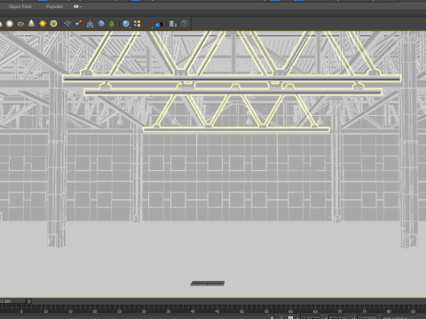The width and height of the screenshot is (426, 319).
Task: Jump to frame 10 on the timeline
Action: [45, 311]
